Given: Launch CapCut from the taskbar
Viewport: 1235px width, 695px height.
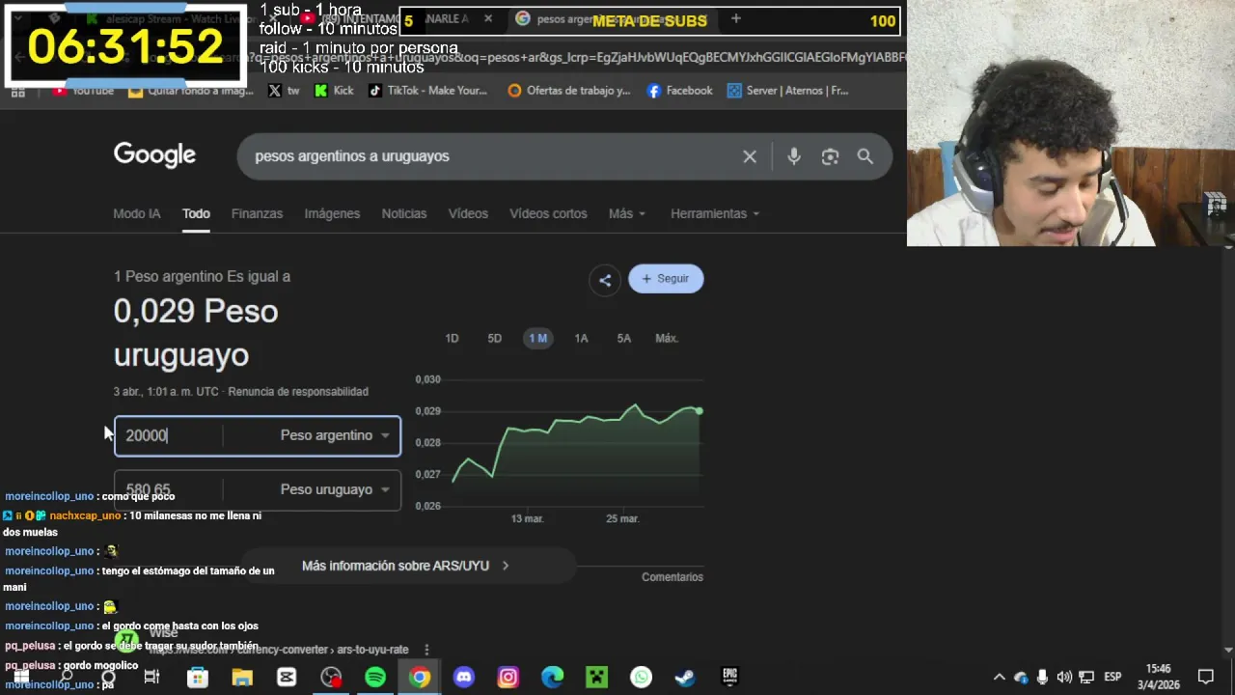Looking at the screenshot, I should coord(287,678).
